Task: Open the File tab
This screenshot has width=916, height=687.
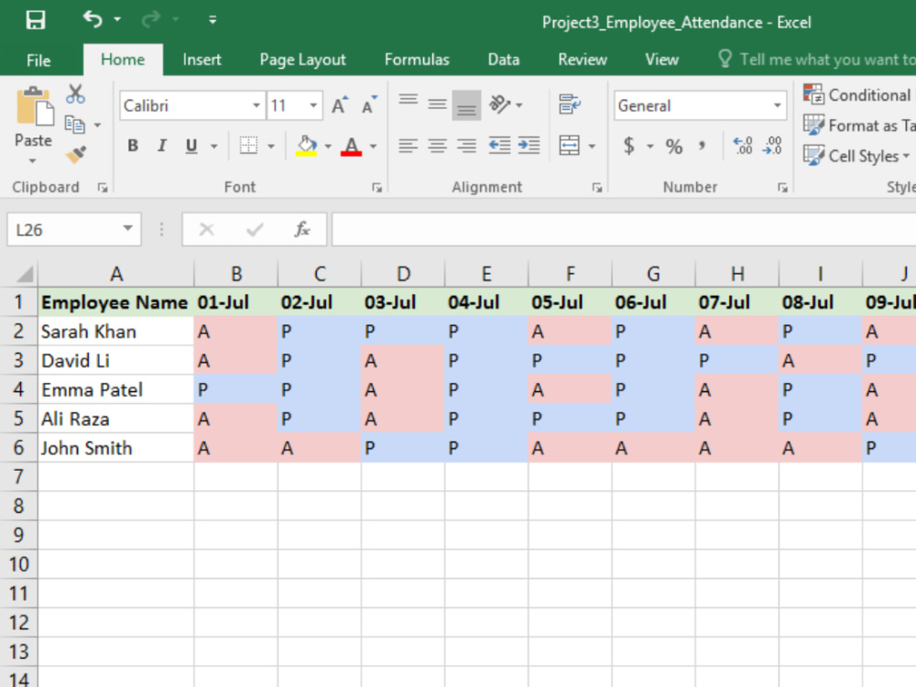Action: pyautogui.click(x=38, y=60)
